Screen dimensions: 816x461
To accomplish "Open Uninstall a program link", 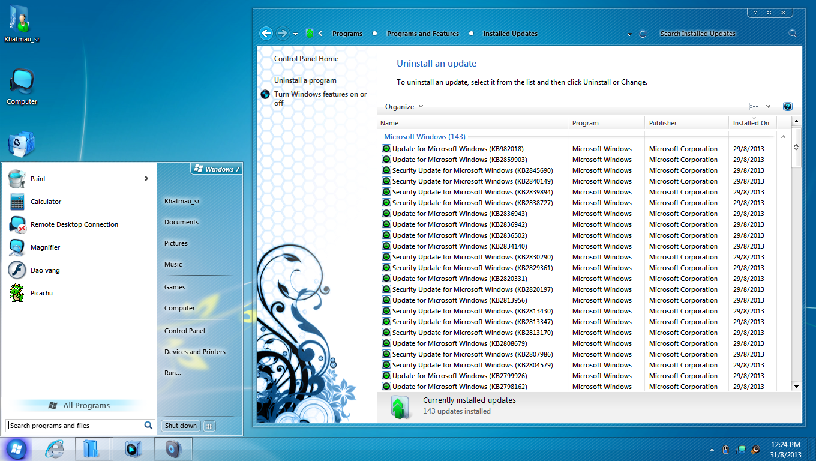I will (305, 80).
